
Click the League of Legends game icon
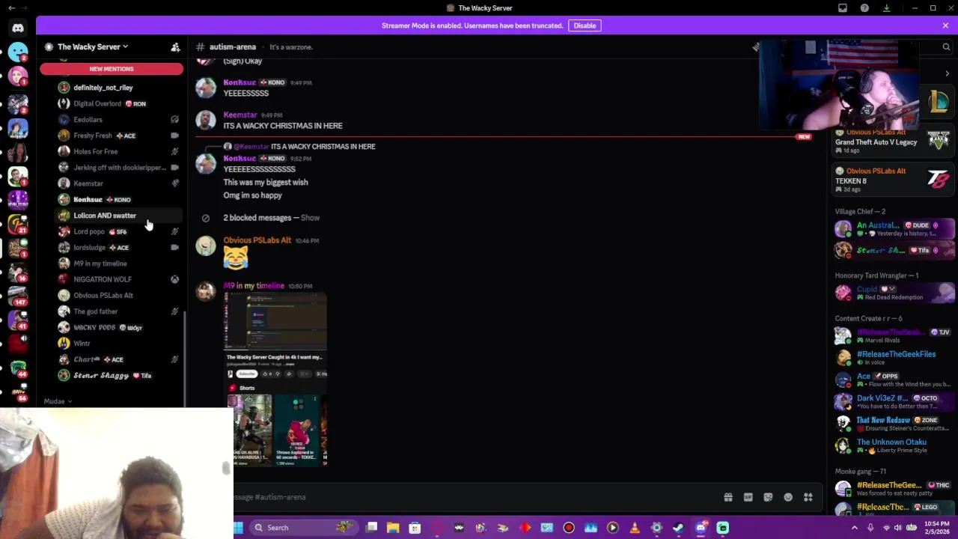939,101
